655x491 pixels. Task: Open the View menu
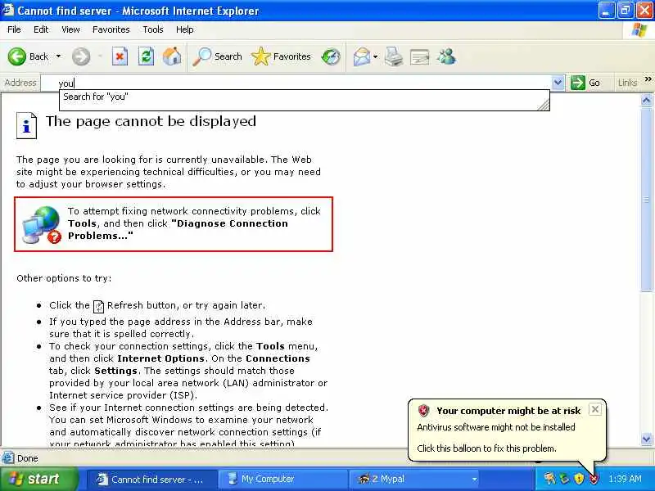point(70,29)
